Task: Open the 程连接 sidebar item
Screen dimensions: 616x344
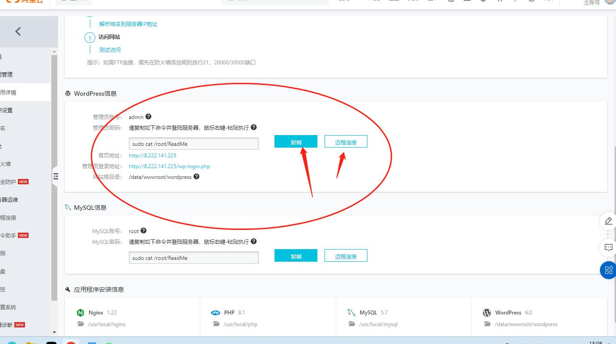Action: (25, 218)
